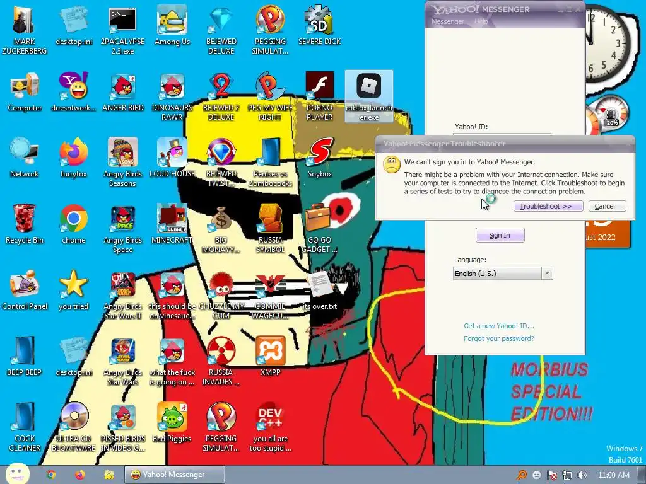Select the Computer desktop icon
646x484 pixels.
point(25,92)
